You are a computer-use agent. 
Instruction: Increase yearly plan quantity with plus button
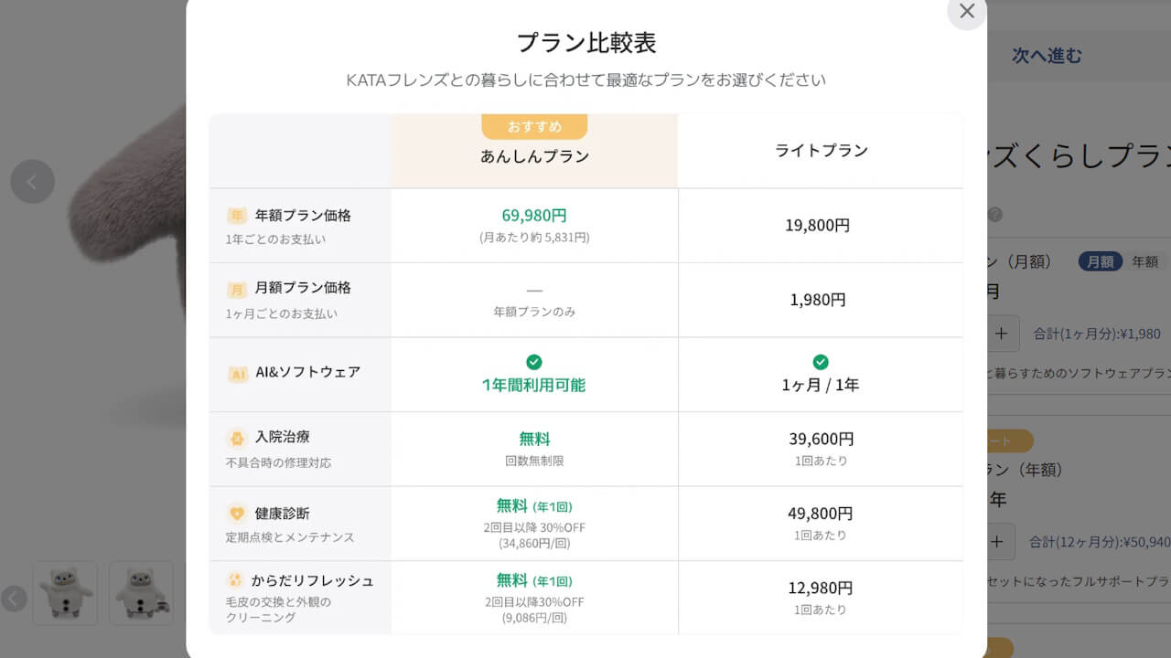pyautogui.click(x=997, y=542)
